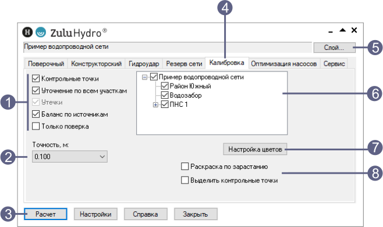
Task: Enable Раскраска по зарастанию checkbox
Action: [x=185, y=167]
